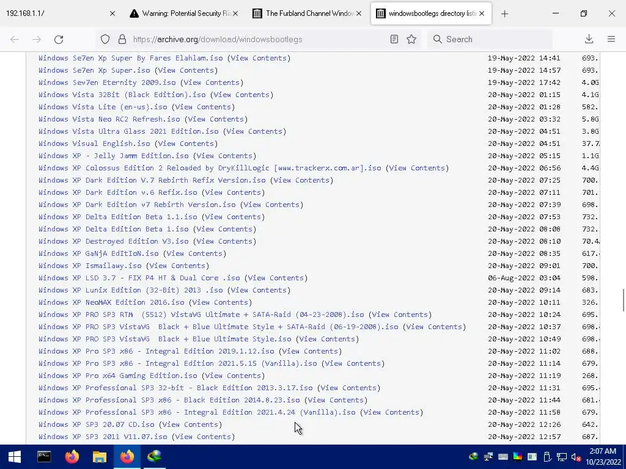The width and height of the screenshot is (626, 469).
Task: Close the Security Risk warning tab
Action: pyautogui.click(x=235, y=13)
